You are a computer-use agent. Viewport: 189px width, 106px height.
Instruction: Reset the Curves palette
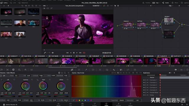click(137, 73)
